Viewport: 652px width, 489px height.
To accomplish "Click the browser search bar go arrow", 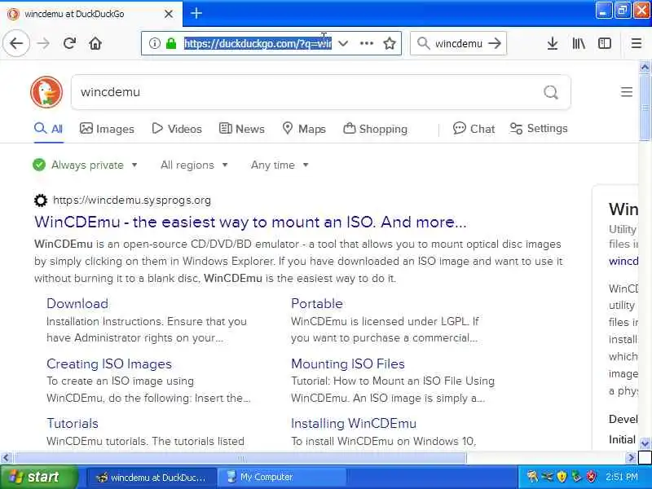I will (x=495, y=43).
